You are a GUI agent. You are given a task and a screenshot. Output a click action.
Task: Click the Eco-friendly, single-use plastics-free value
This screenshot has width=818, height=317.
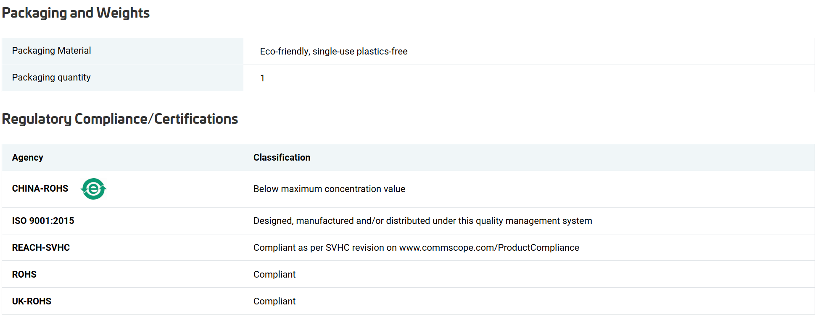333,52
